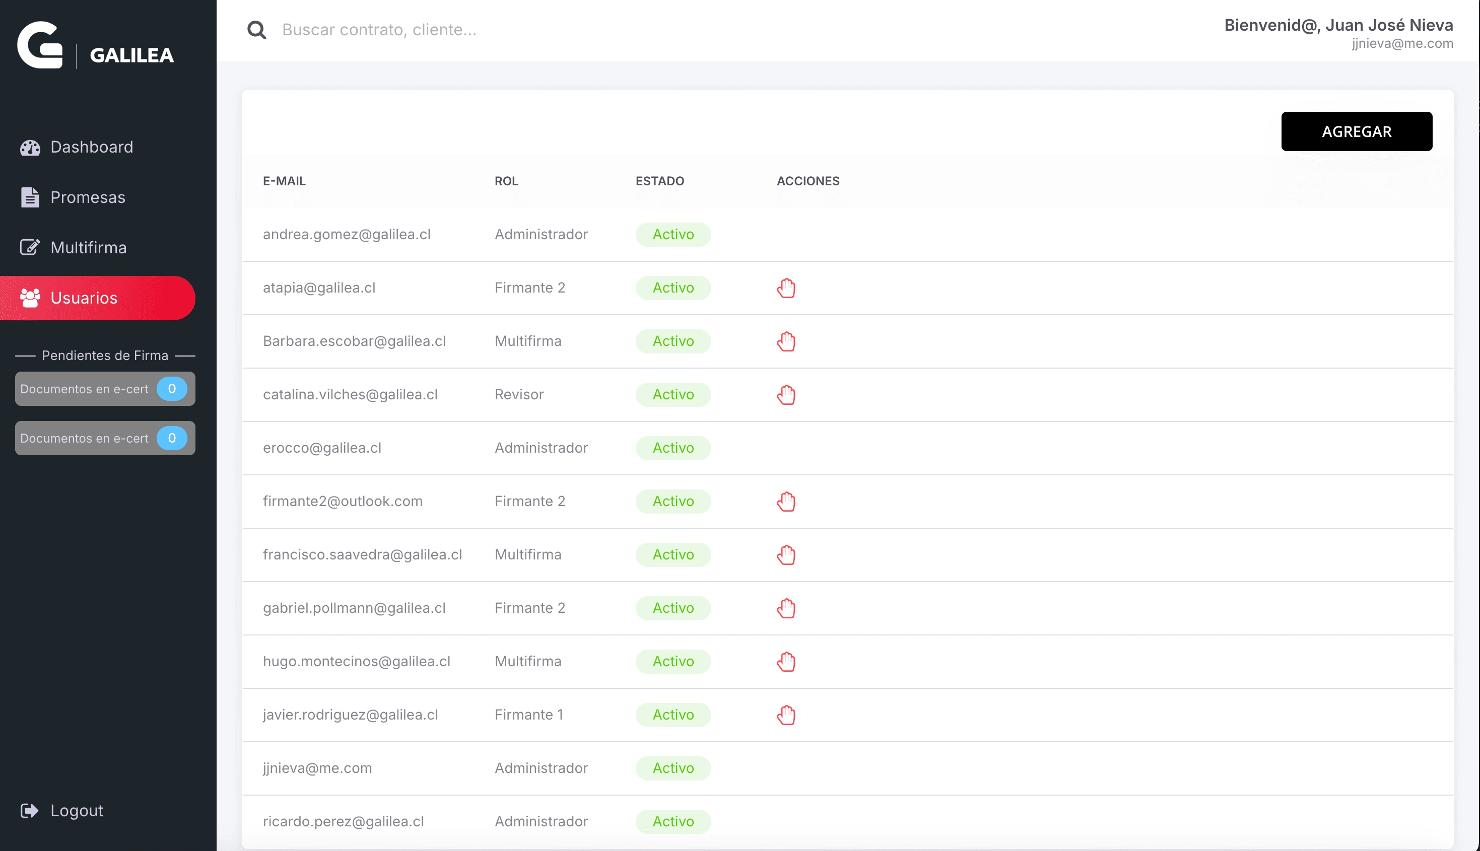
Task: Select Usuarios in the sidebar
Action: click(x=84, y=298)
